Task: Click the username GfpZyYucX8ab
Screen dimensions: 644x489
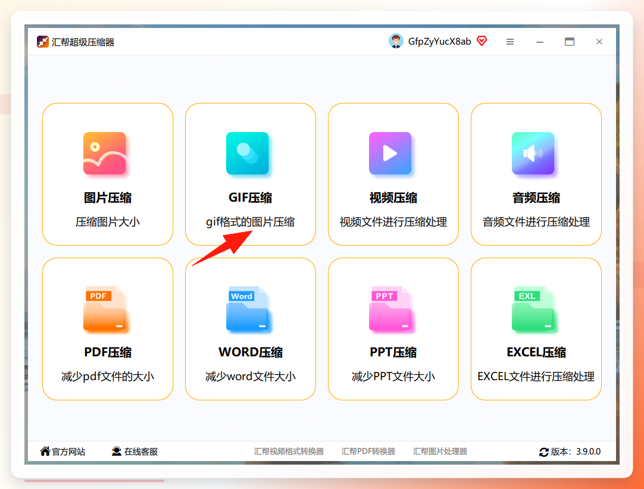Action: pyautogui.click(x=439, y=42)
